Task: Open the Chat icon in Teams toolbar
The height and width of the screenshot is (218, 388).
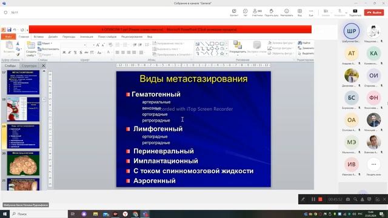Action: tap(245, 12)
